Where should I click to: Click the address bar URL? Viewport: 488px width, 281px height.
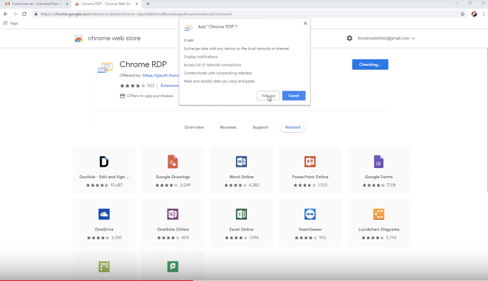(x=136, y=14)
